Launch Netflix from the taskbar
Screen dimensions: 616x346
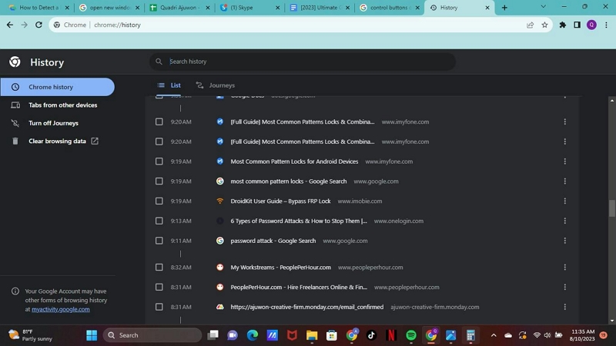tap(391, 335)
